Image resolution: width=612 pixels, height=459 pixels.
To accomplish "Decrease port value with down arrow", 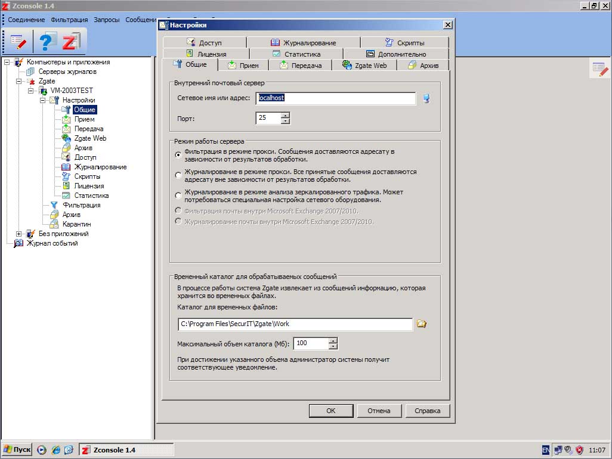I will [286, 121].
